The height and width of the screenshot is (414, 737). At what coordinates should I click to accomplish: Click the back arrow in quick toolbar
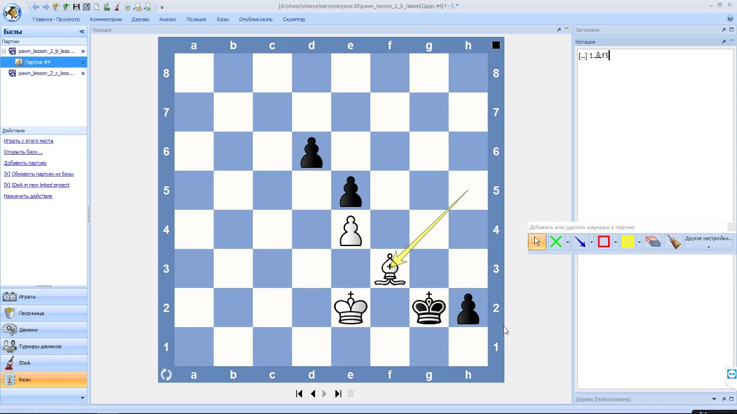(x=36, y=7)
